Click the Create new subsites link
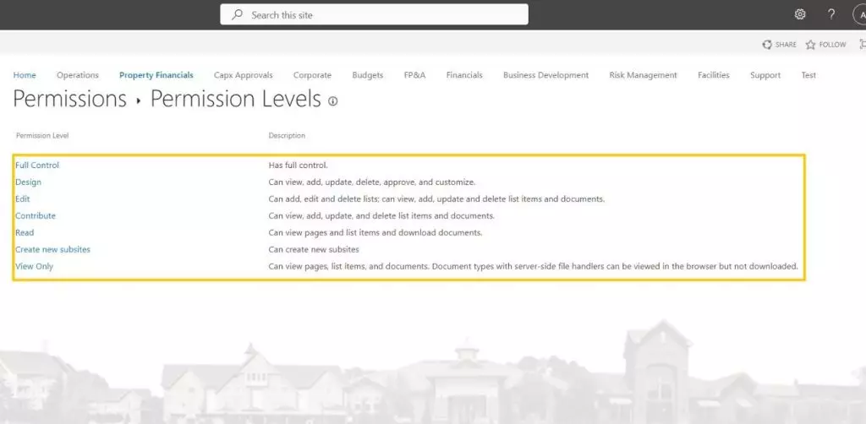The height and width of the screenshot is (424, 866). point(52,250)
